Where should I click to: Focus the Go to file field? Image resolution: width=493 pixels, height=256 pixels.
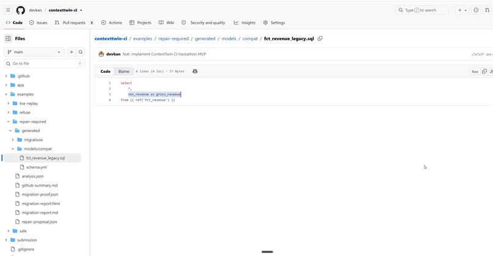tap(44, 64)
